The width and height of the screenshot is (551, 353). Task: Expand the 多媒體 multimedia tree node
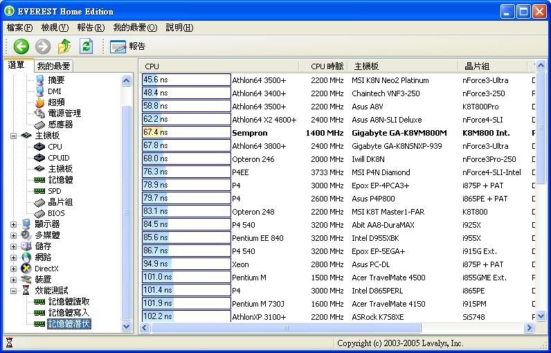pyautogui.click(x=13, y=235)
